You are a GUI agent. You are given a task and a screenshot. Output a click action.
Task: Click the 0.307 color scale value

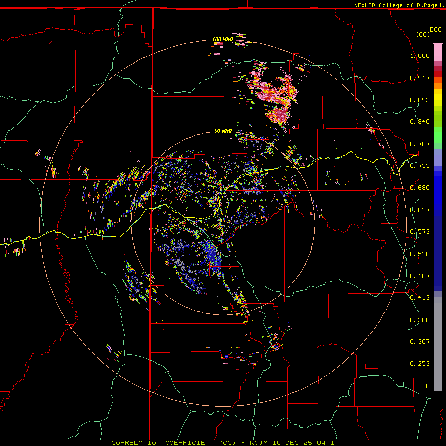[420, 342]
